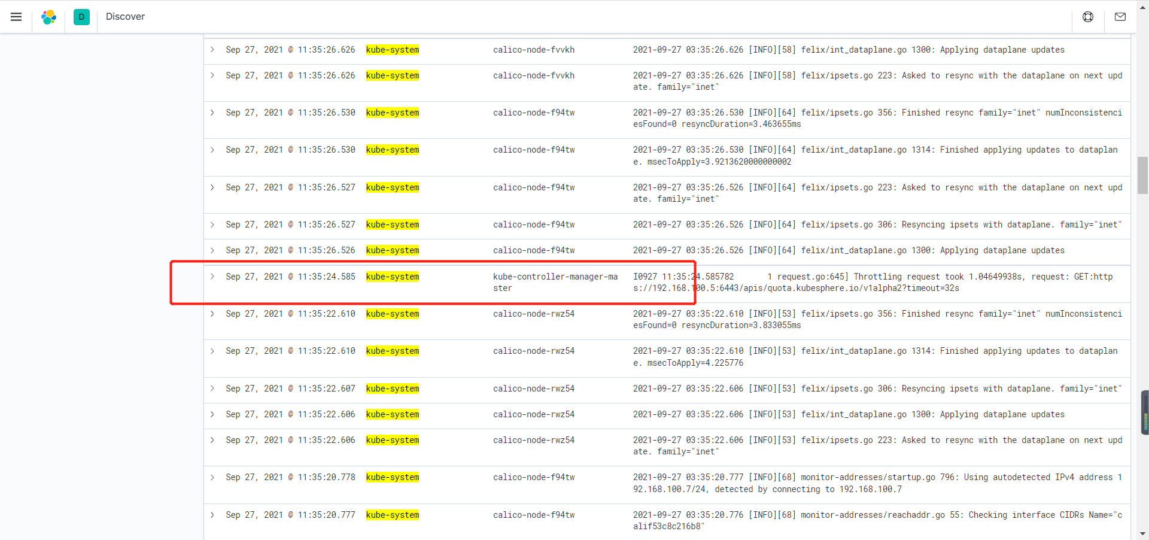Click kube-system in the 11:35:20.777 row
1149x540 pixels.
393,515
